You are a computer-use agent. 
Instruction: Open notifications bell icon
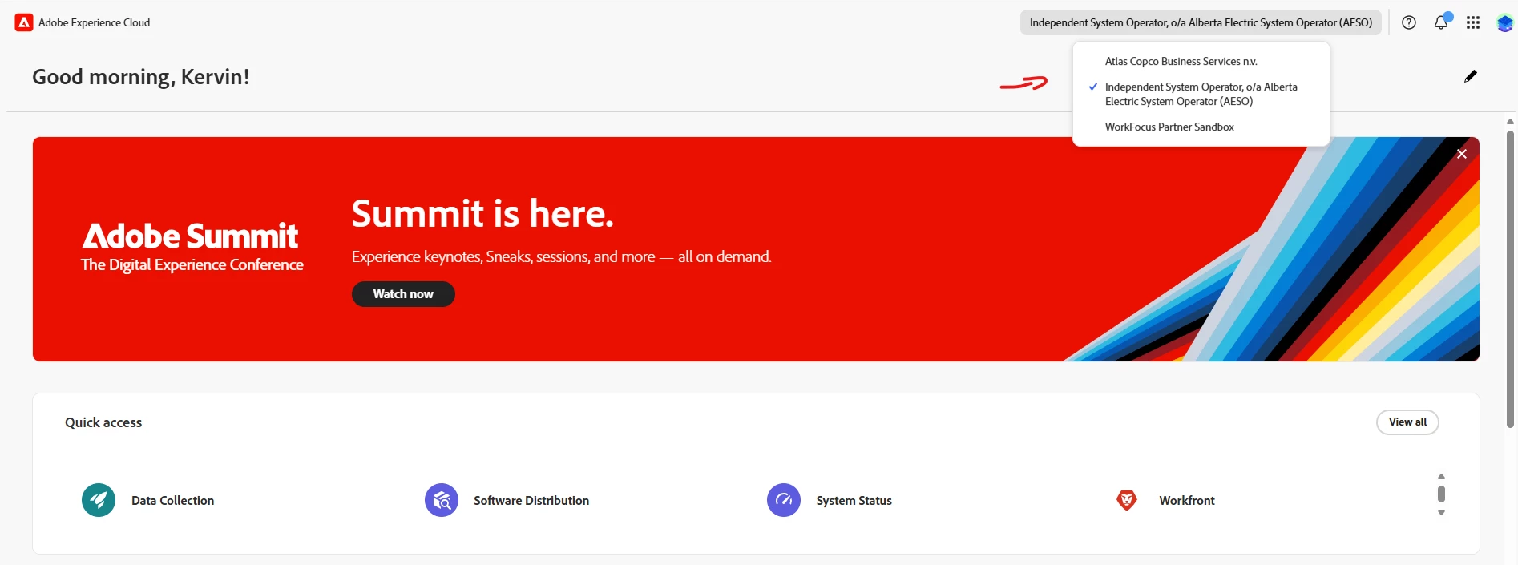coord(1441,22)
